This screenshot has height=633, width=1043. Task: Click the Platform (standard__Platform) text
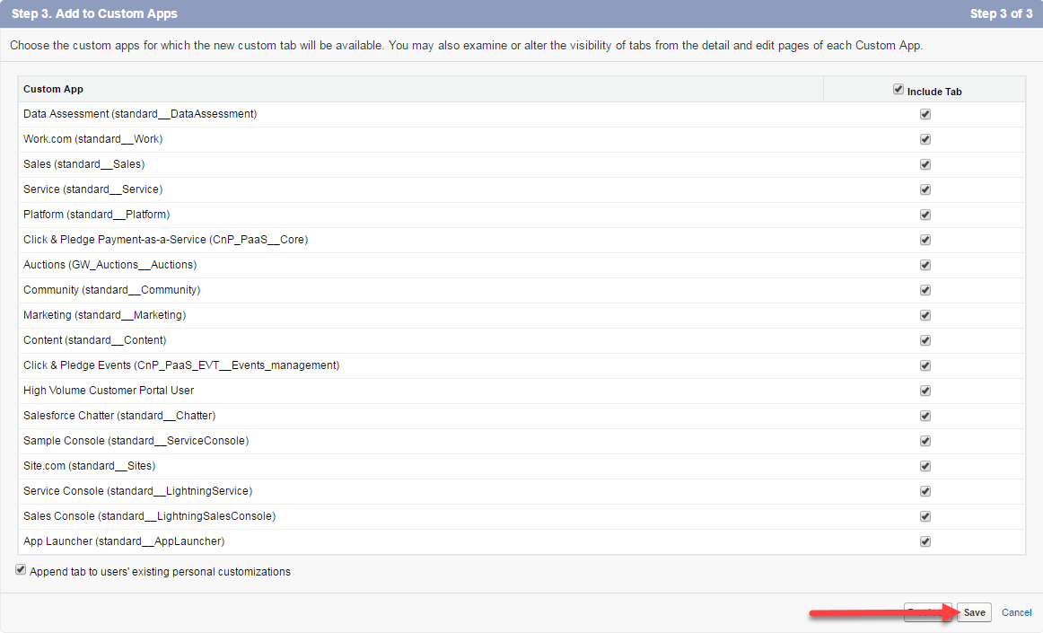(x=96, y=215)
